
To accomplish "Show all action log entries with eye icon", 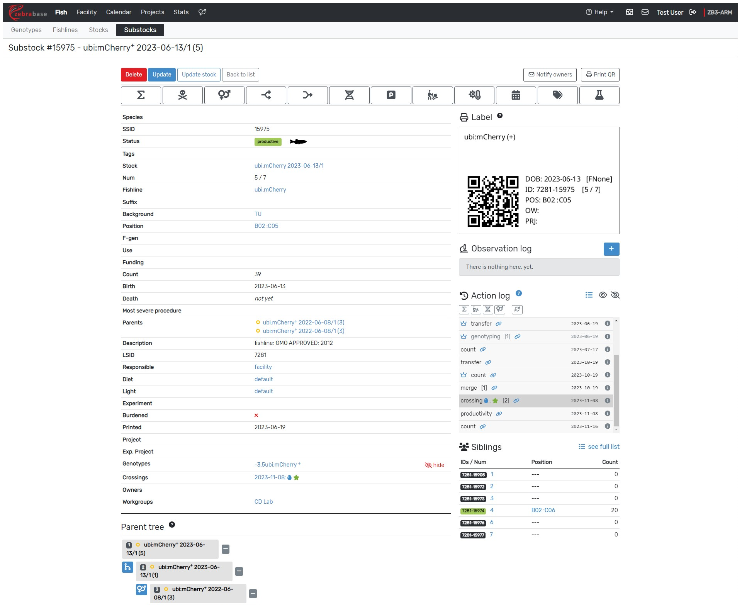I will pos(603,295).
